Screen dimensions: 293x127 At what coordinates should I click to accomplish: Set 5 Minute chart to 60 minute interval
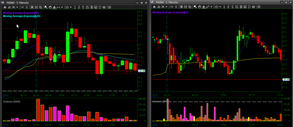click(96, 7)
